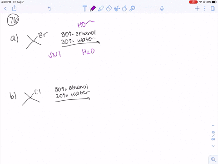The width and height of the screenshot is (218, 164).
Task: Undo the last stroke
Action: pos(50,9)
